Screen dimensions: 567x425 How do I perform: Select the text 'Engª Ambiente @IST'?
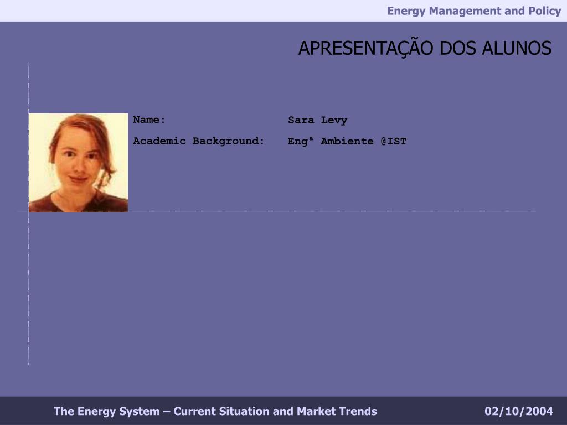point(347,141)
